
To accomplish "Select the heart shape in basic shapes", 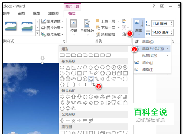I will click(91, 79).
